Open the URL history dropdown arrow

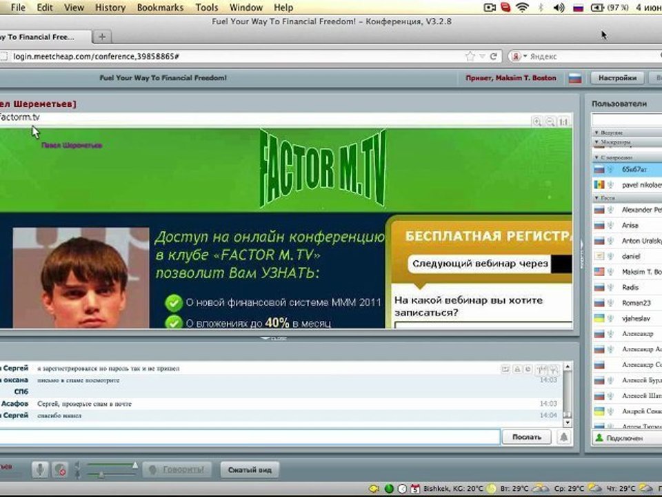point(482,56)
